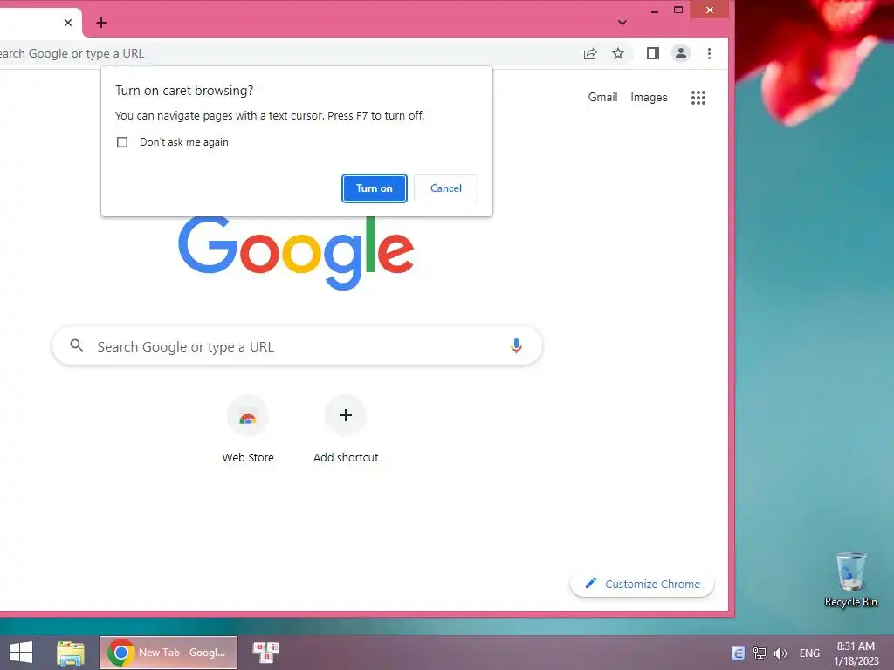Open the Windows Start button
This screenshot has width=894, height=670.
click(21, 653)
